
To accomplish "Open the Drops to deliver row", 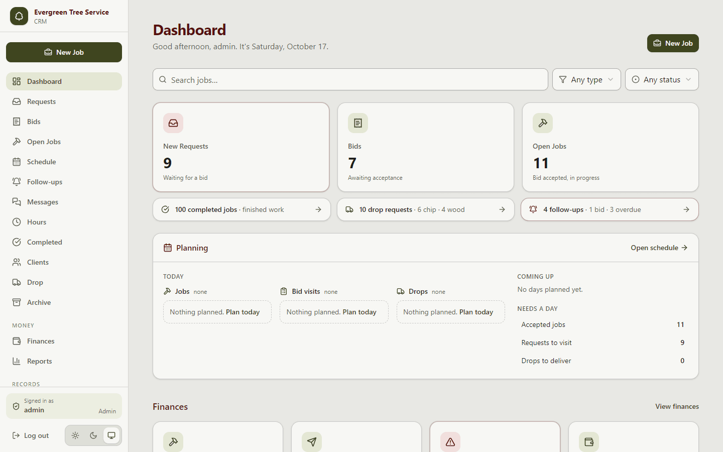I will pos(602,361).
